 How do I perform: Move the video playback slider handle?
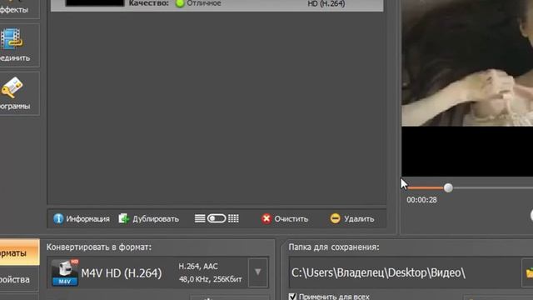[448, 187]
